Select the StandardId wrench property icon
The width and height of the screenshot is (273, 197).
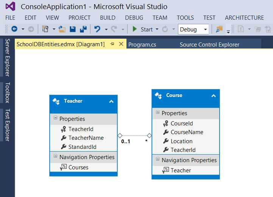[x=64, y=147]
